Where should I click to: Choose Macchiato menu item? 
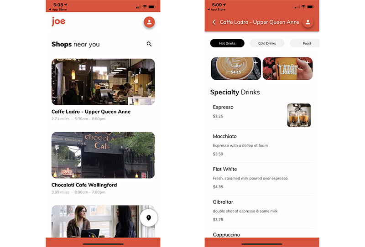262,146
